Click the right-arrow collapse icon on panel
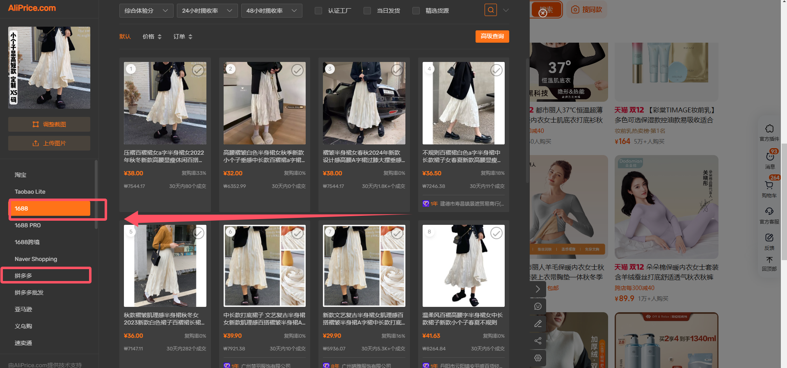Viewport: 787px width, 368px height. point(538,289)
